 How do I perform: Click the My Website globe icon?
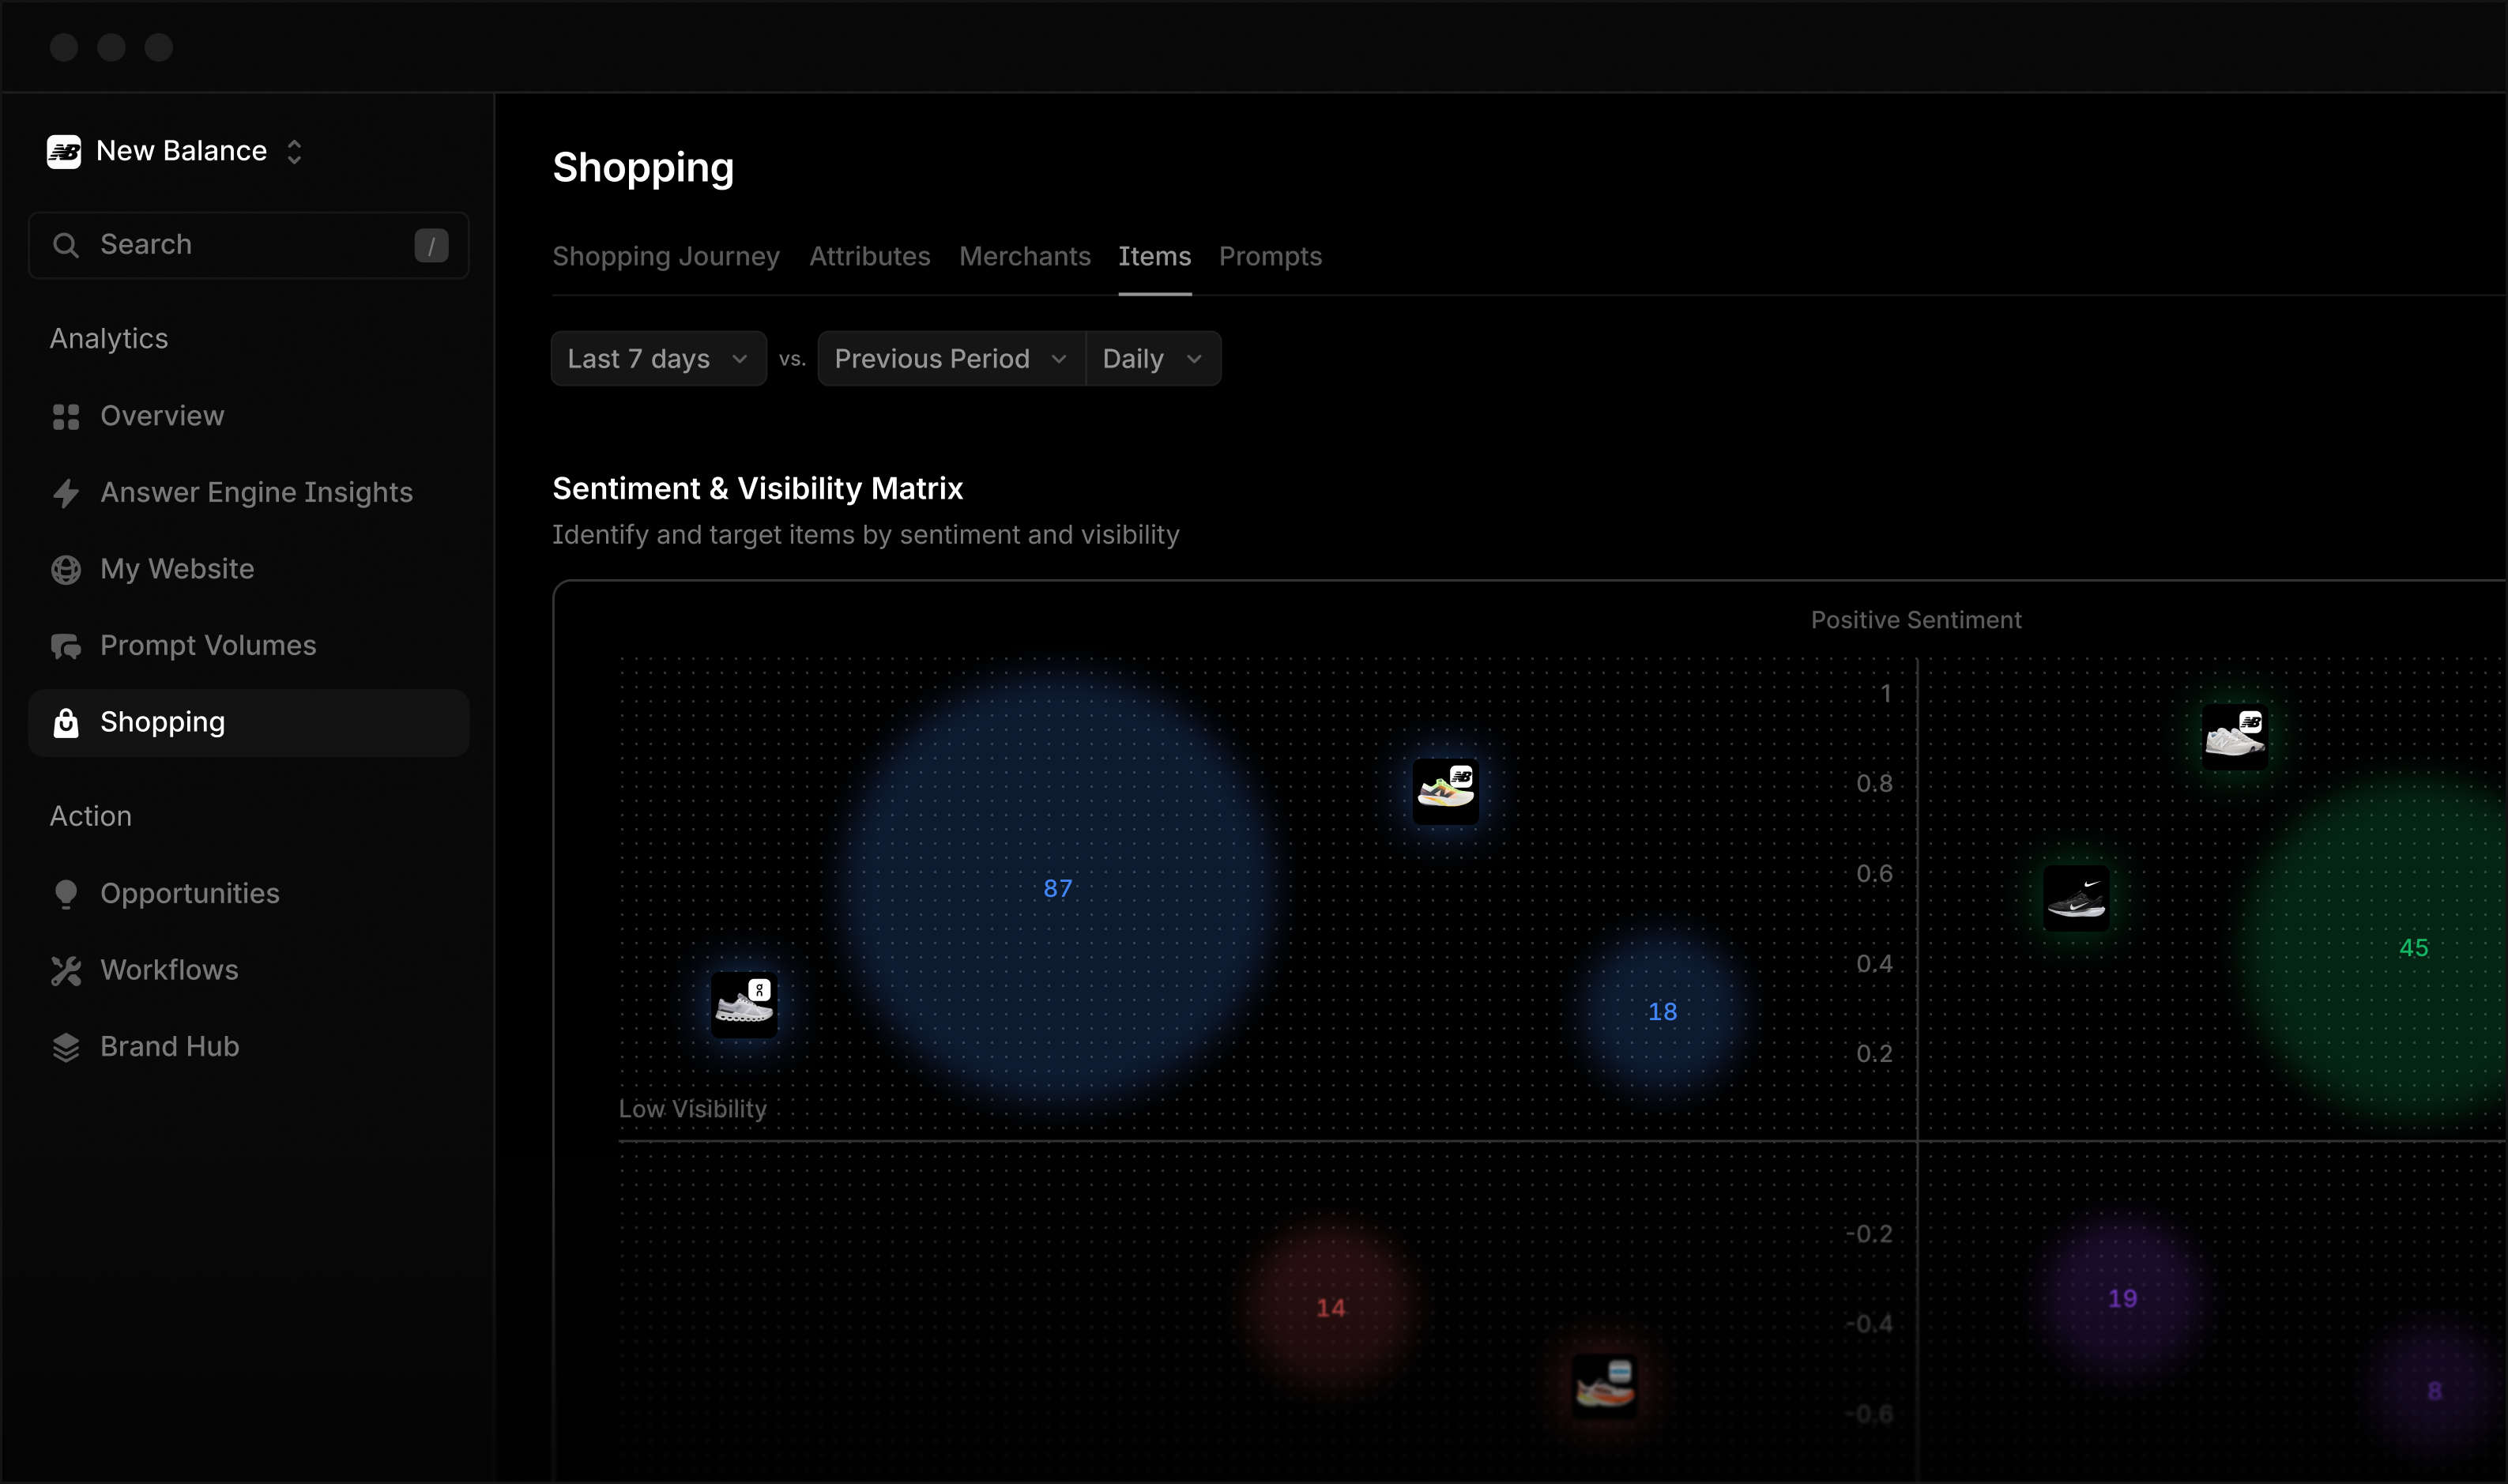click(x=66, y=570)
